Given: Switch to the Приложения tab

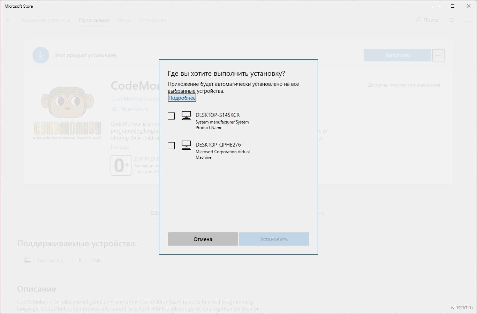Looking at the screenshot, I should 94,20.
